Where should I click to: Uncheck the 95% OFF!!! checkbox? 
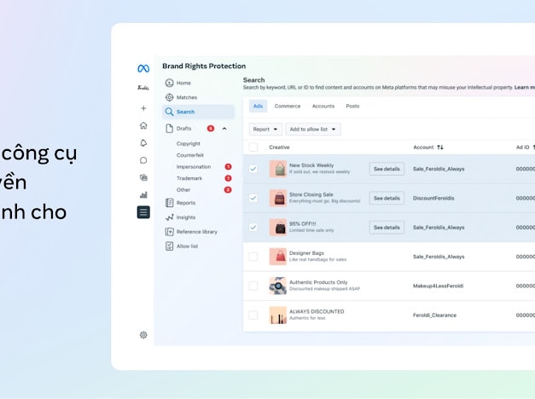[x=253, y=228]
